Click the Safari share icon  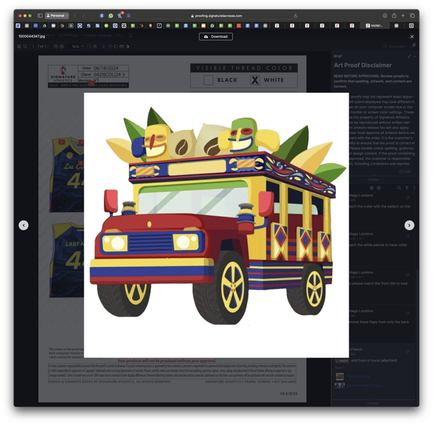click(x=394, y=16)
